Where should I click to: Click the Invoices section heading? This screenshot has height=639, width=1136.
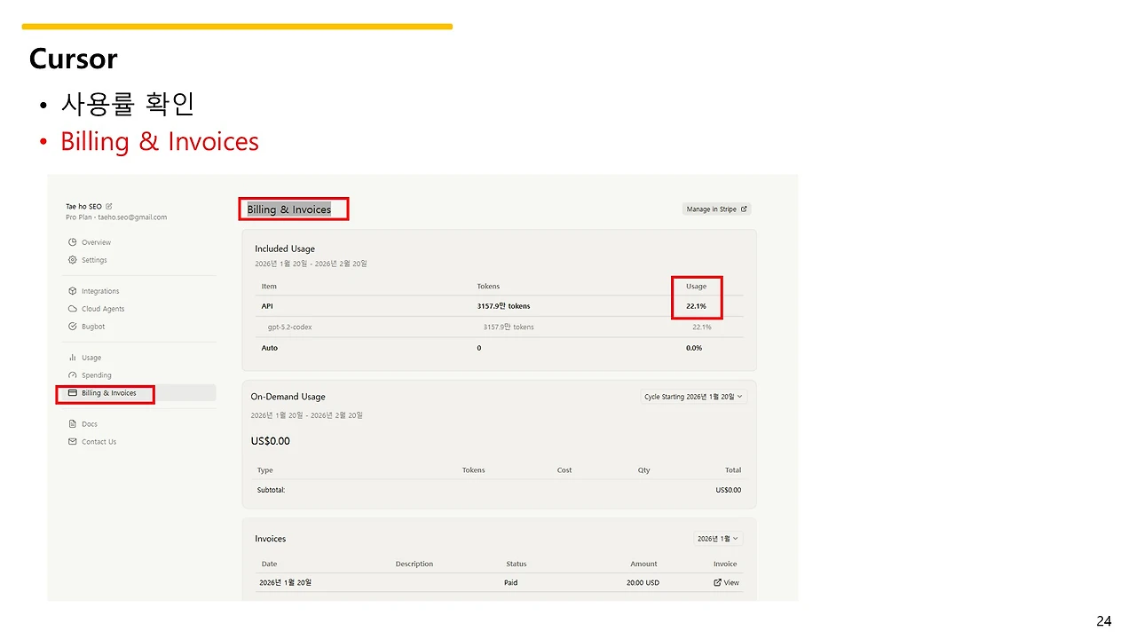(x=271, y=539)
